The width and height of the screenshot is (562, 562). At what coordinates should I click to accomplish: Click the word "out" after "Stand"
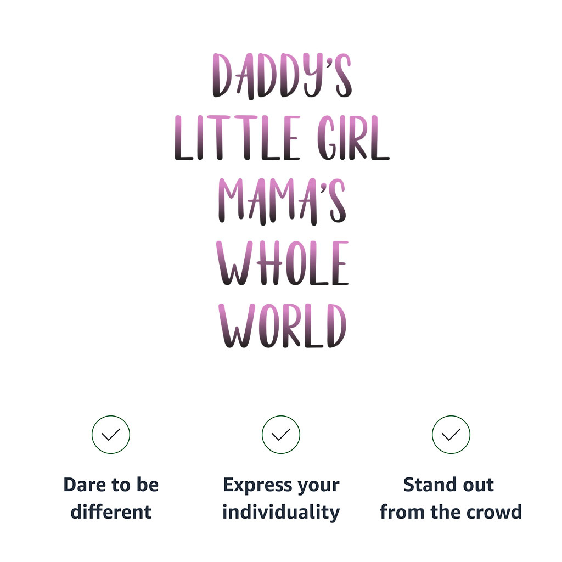pyautogui.click(x=478, y=485)
